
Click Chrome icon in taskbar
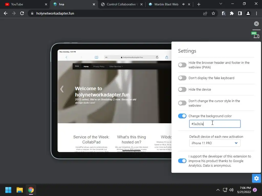tap(31, 190)
